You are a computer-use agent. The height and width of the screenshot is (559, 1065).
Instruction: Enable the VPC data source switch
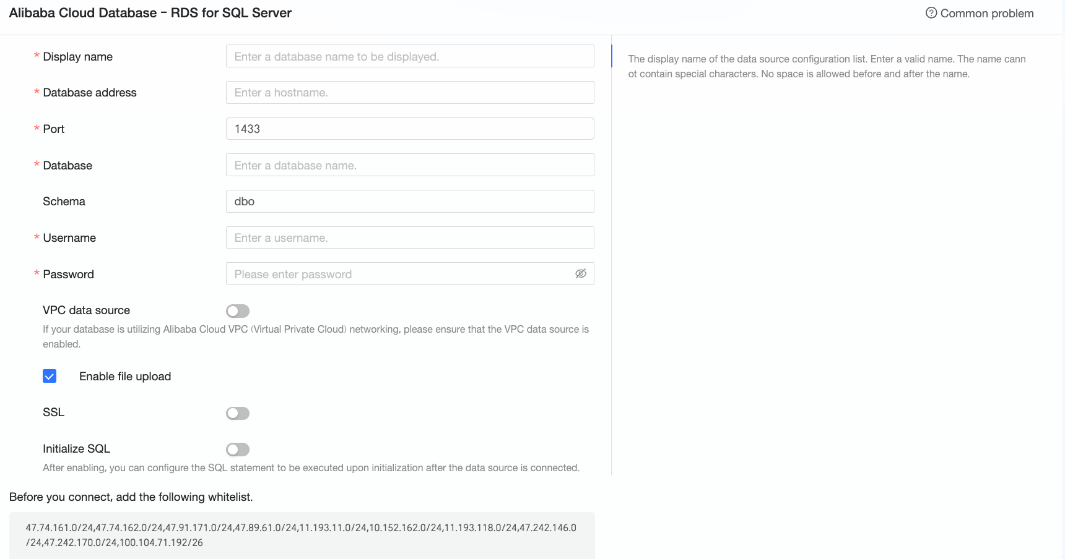[238, 311]
